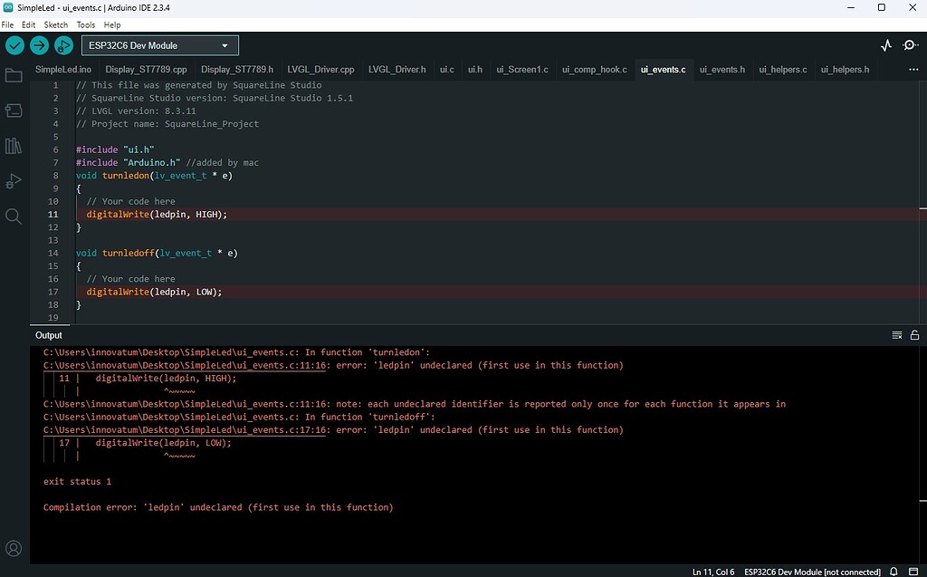Clear the Output console icon
Screen dimensions: 927x577
pos(895,334)
